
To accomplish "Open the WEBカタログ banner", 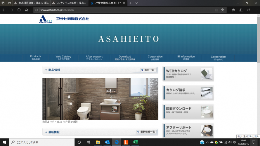I will pos(188,74).
